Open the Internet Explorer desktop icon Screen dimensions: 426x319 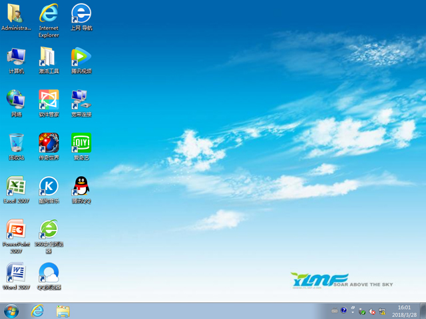pos(49,15)
